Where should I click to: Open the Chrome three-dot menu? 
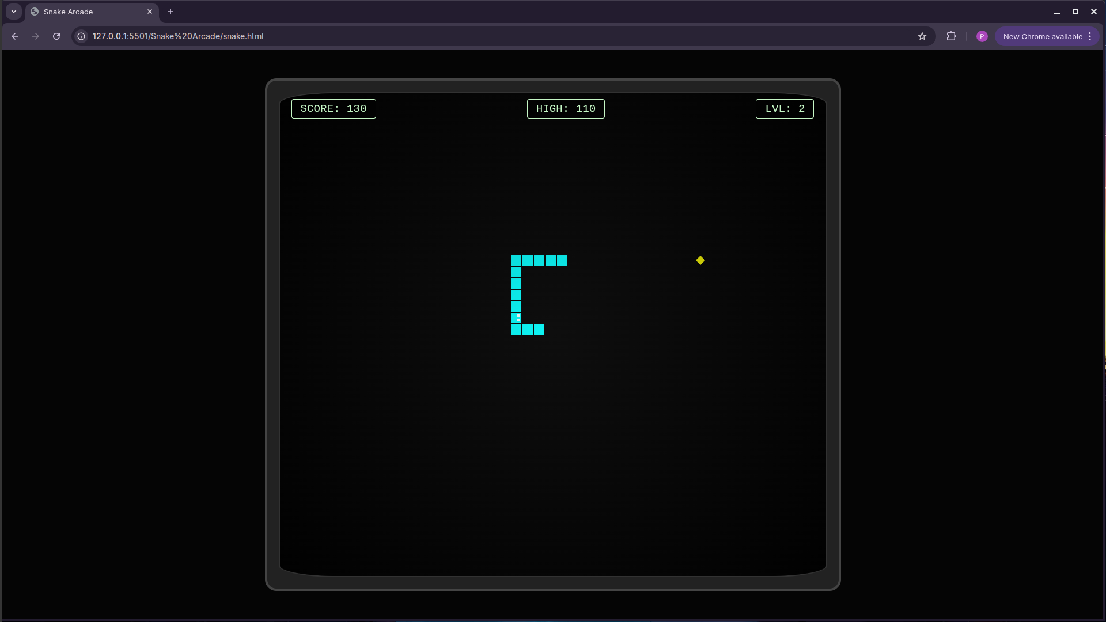click(x=1090, y=36)
